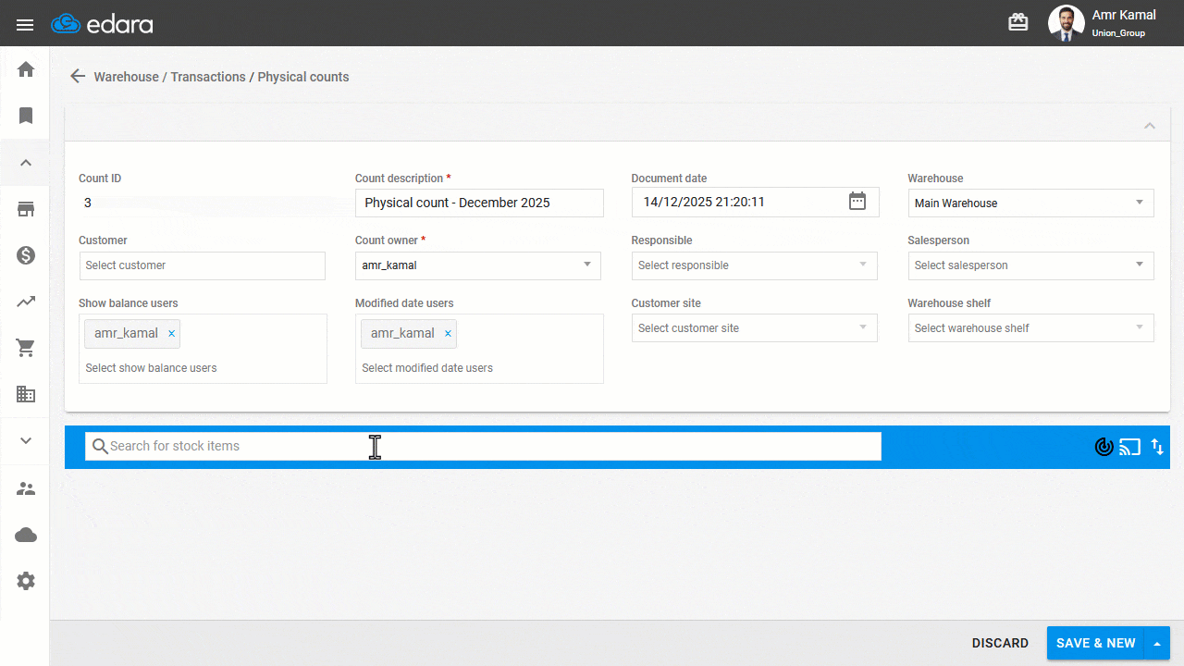The image size is (1184, 666).
Task: Open the Salesperson dropdown
Action: coord(1030,265)
